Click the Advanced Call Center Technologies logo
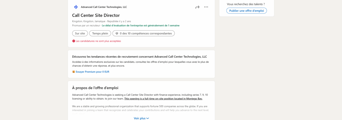Image resolution: width=342 pixels, height=120 pixels. pyautogui.click(x=76, y=7)
